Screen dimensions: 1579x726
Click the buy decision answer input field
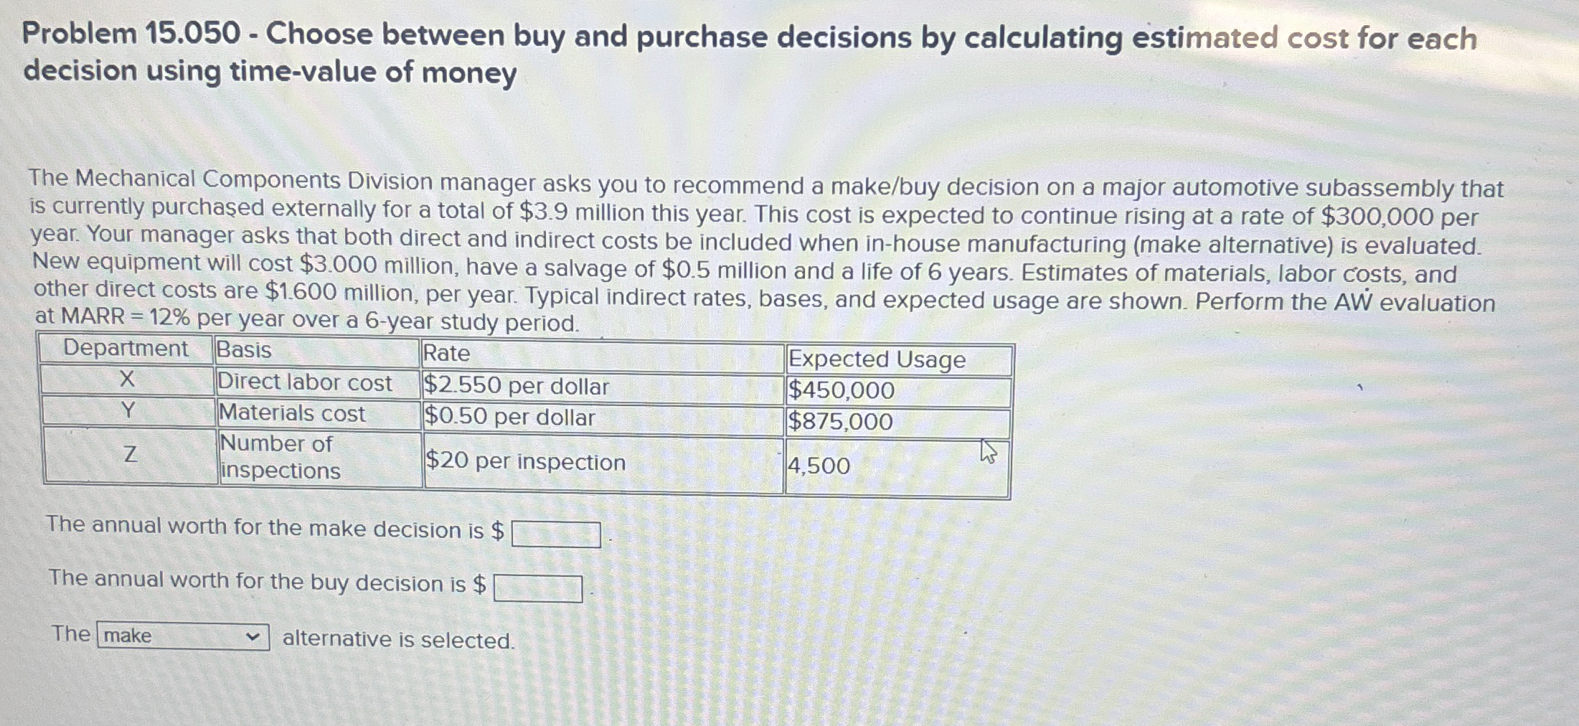coord(538,589)
